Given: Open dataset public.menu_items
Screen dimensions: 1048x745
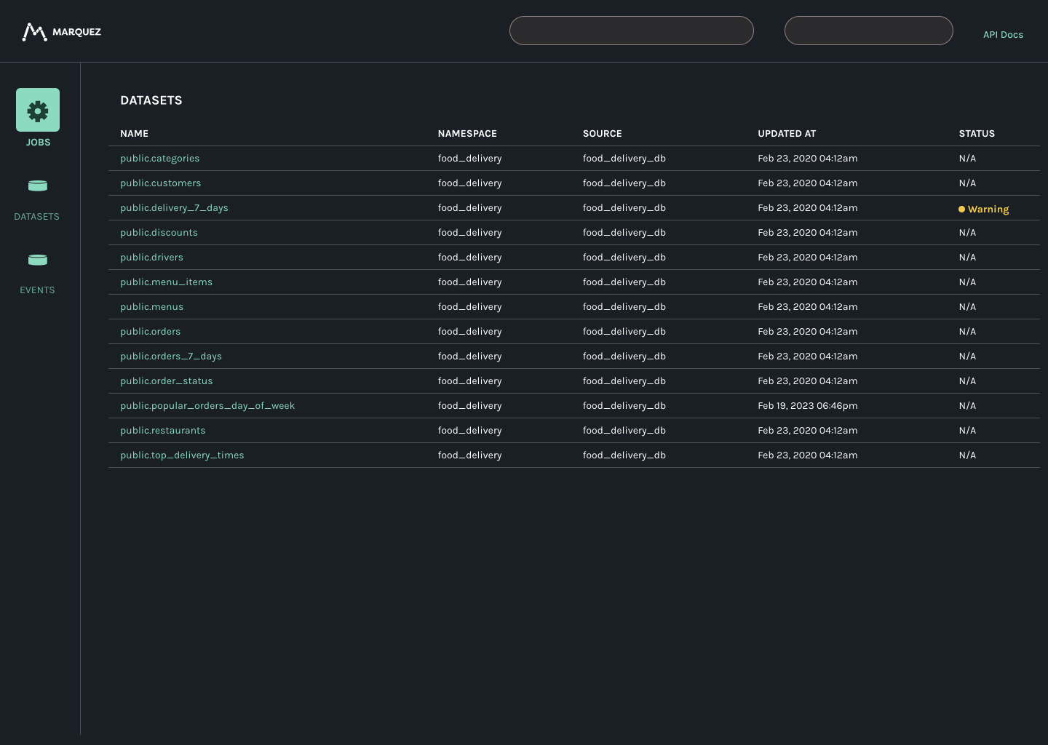Looking at the screenshot, I should click(x=166, y=282).
